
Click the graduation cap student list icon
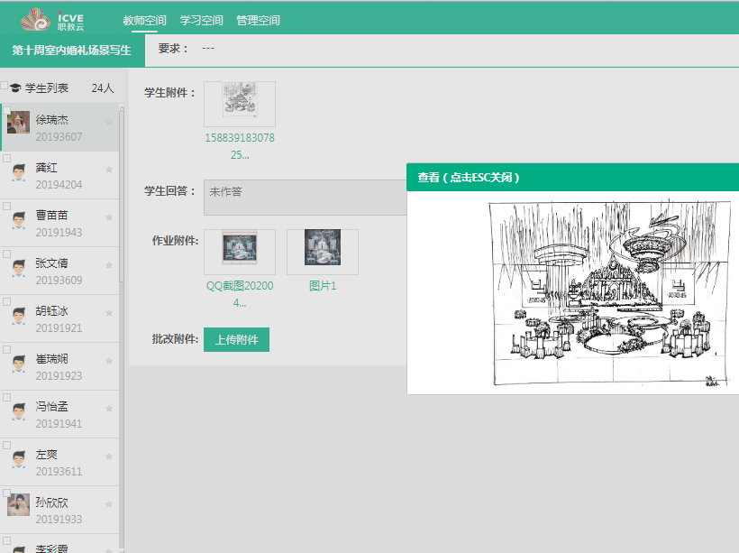coord(15,88)
